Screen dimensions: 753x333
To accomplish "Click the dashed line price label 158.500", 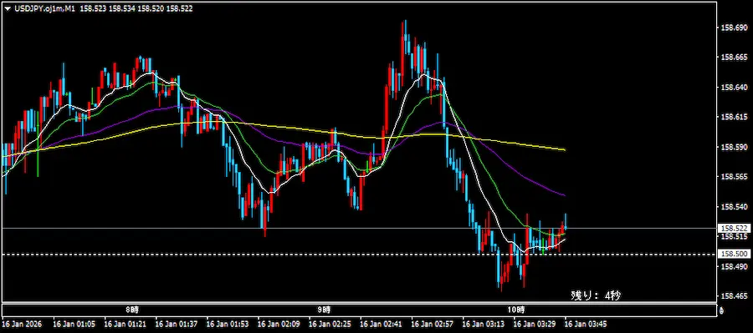I will [x=734, y=254].
